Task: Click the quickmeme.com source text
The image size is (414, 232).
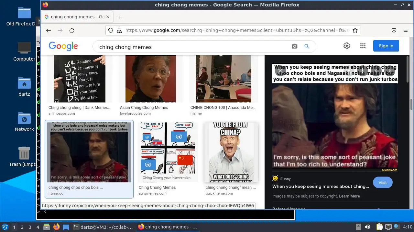Action: coord(219,193)
